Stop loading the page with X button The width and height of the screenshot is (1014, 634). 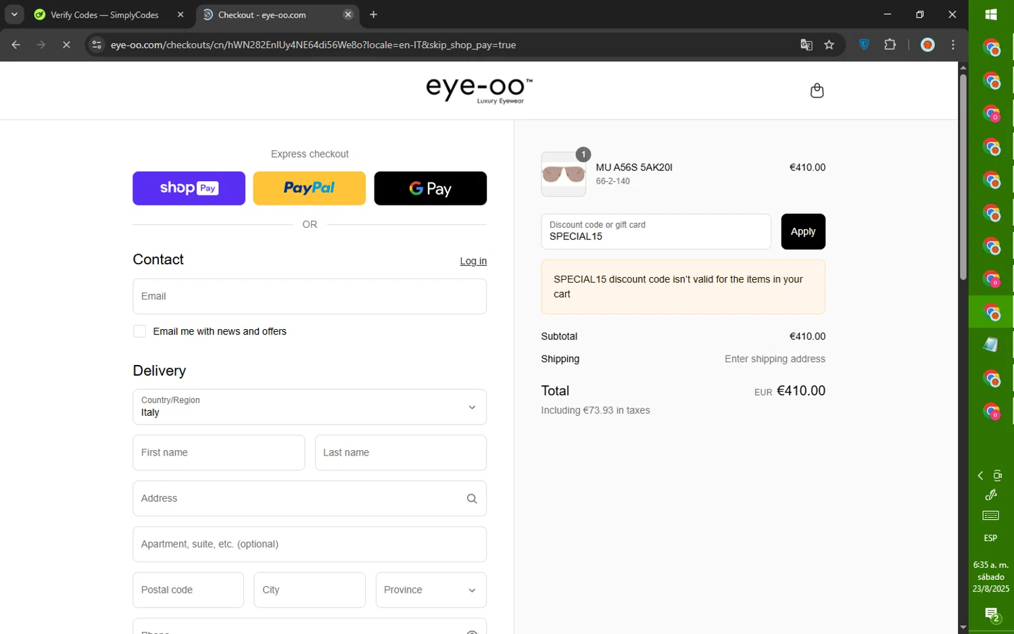66,45
